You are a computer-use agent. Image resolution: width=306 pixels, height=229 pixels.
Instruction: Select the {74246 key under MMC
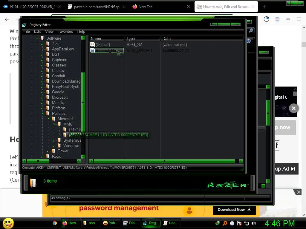pyautogui.click(x=75, y=129)
